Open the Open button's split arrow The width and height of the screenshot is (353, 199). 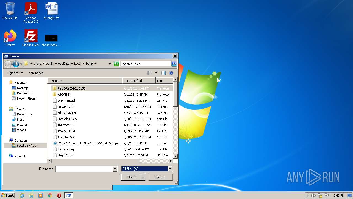143,177
